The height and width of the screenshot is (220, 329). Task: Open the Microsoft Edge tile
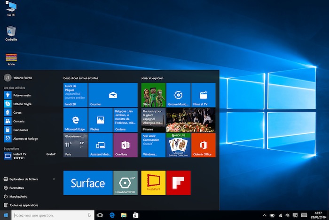pos(75,120)
